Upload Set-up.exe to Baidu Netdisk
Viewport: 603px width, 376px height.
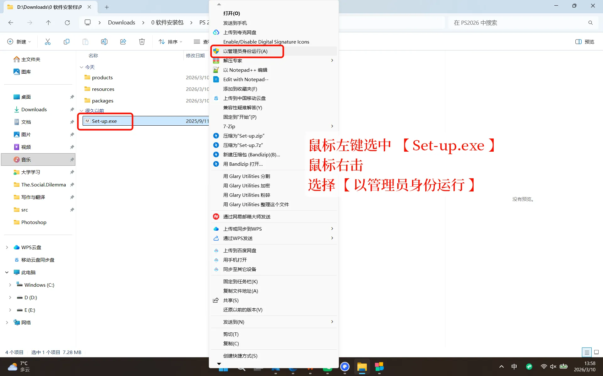click(240, 250)
